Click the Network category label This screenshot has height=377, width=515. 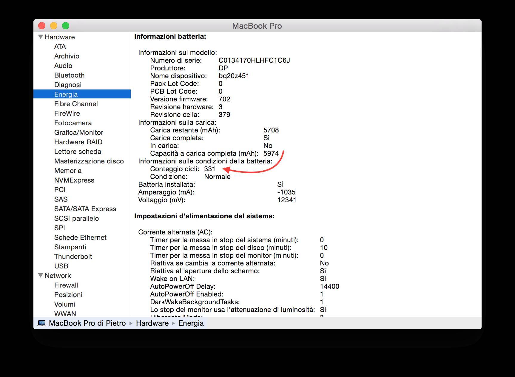click(x=58, y=276)
